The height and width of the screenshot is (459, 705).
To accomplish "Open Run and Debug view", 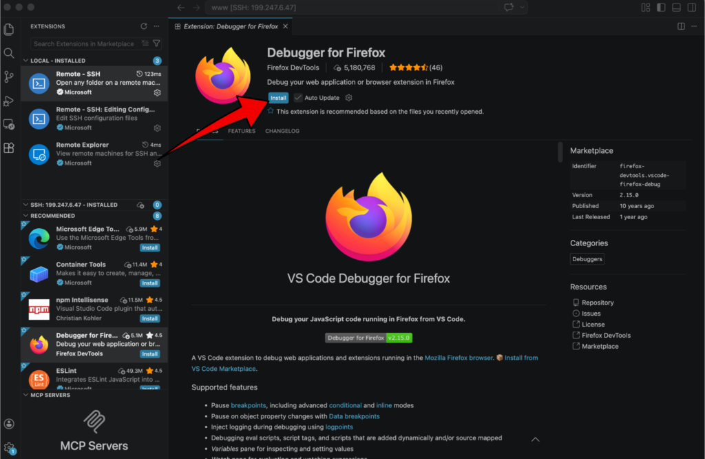I will [x=9, y=101].
